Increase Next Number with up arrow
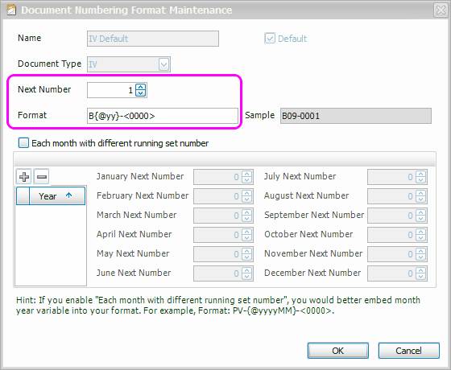Screen dimensions: 451x370 pos(141,87)
